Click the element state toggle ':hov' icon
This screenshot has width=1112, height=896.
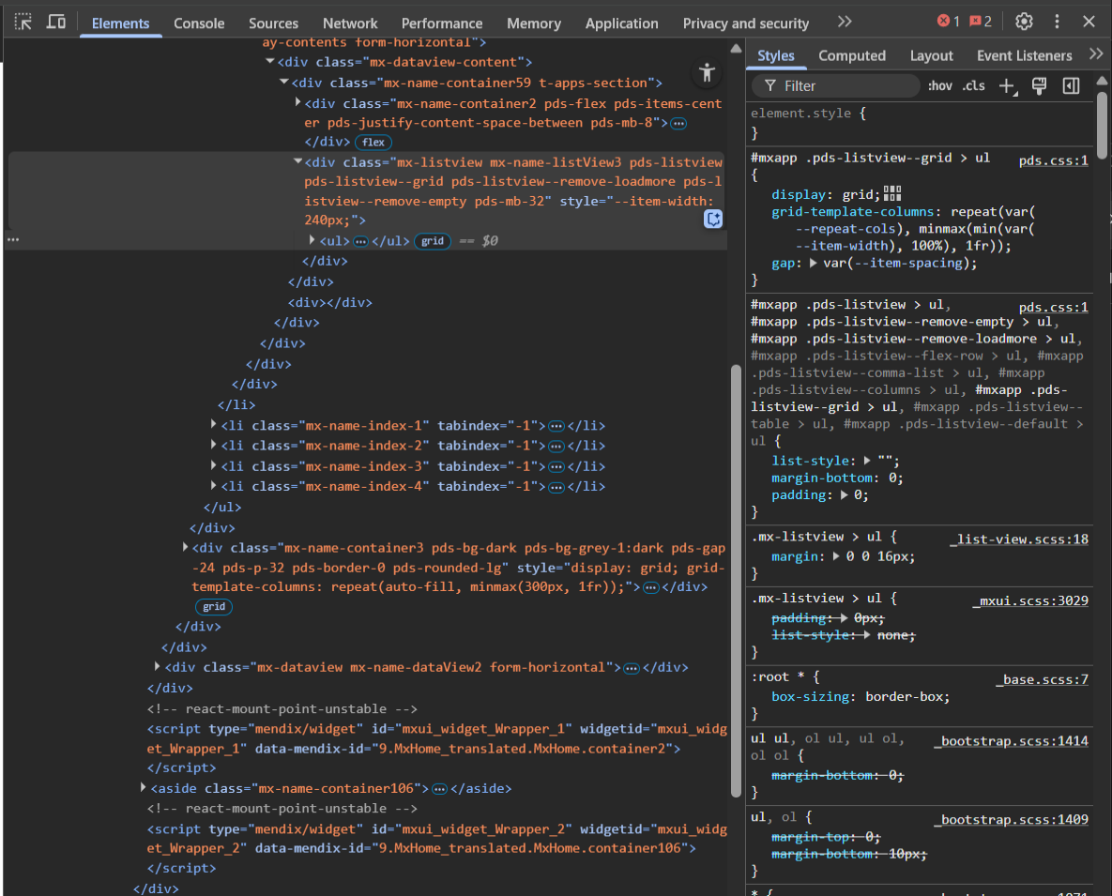[x=939, y=85]
